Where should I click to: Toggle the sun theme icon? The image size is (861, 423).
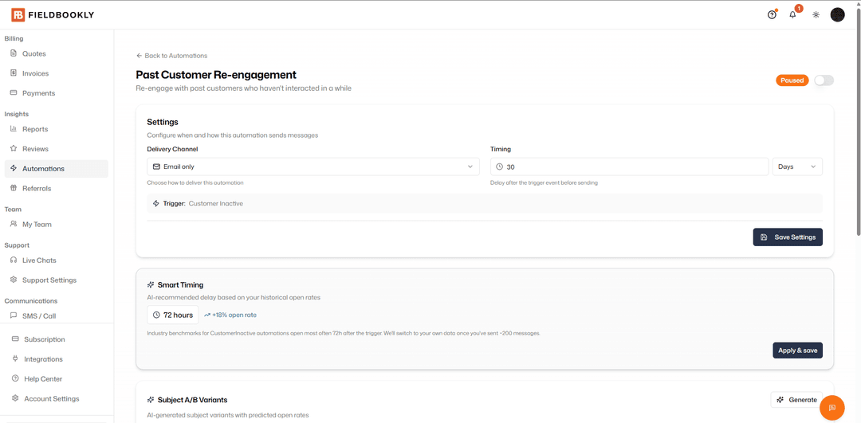click(816, 15)
